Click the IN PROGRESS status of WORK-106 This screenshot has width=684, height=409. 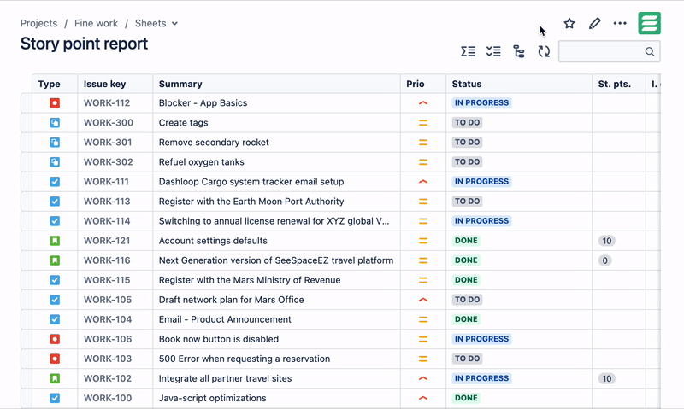click(x=481, y=339)
